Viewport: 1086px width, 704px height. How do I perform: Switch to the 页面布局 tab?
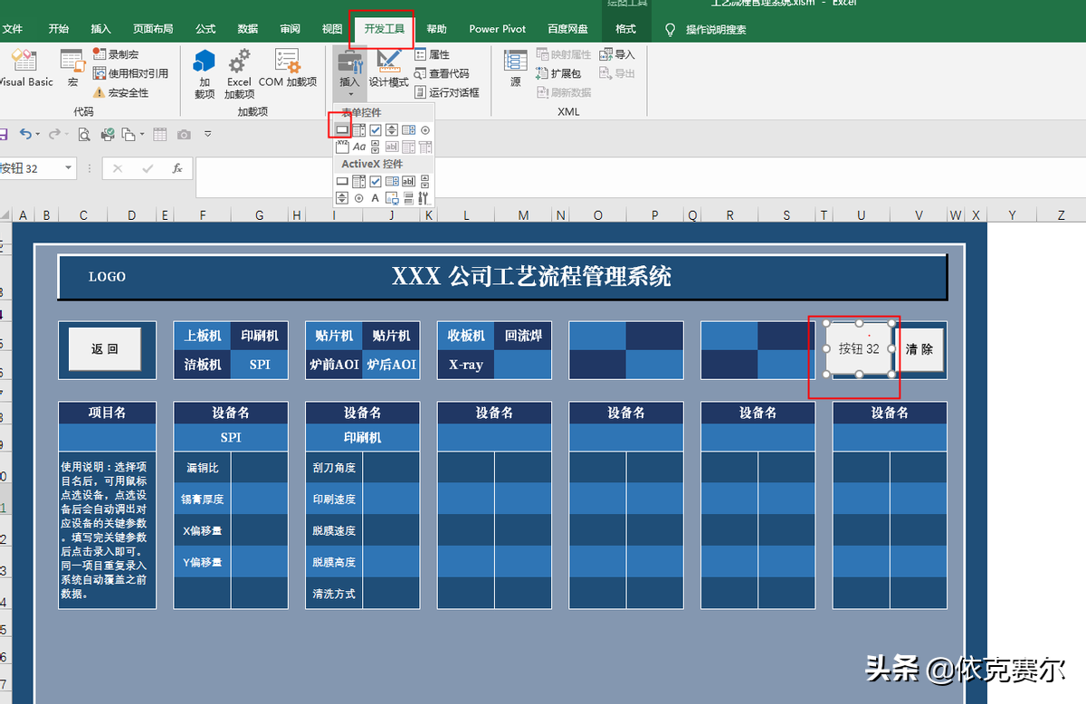click(x=153, y=29)
